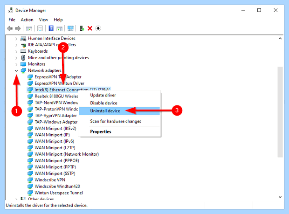Click the Keyboards category label

[38, 51]
